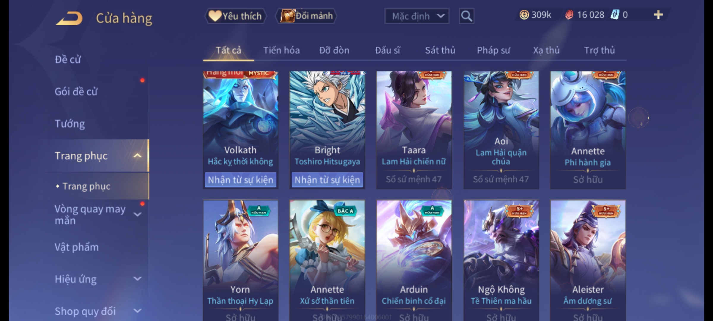This screenshot has height=321, width=713.
Task: Select the Tiến hóa tab
Action: (281, 51)
